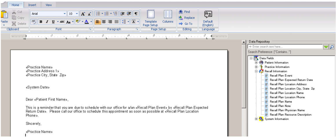Expand the Patient Information tree node

coord(256,63)
